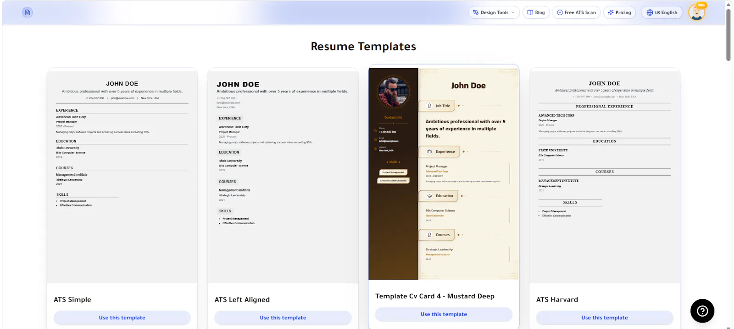Image resolution: width=734 pixels, height=329 pixels.
Task: Use the ATS Simple template
Action: tap(122, 318)
